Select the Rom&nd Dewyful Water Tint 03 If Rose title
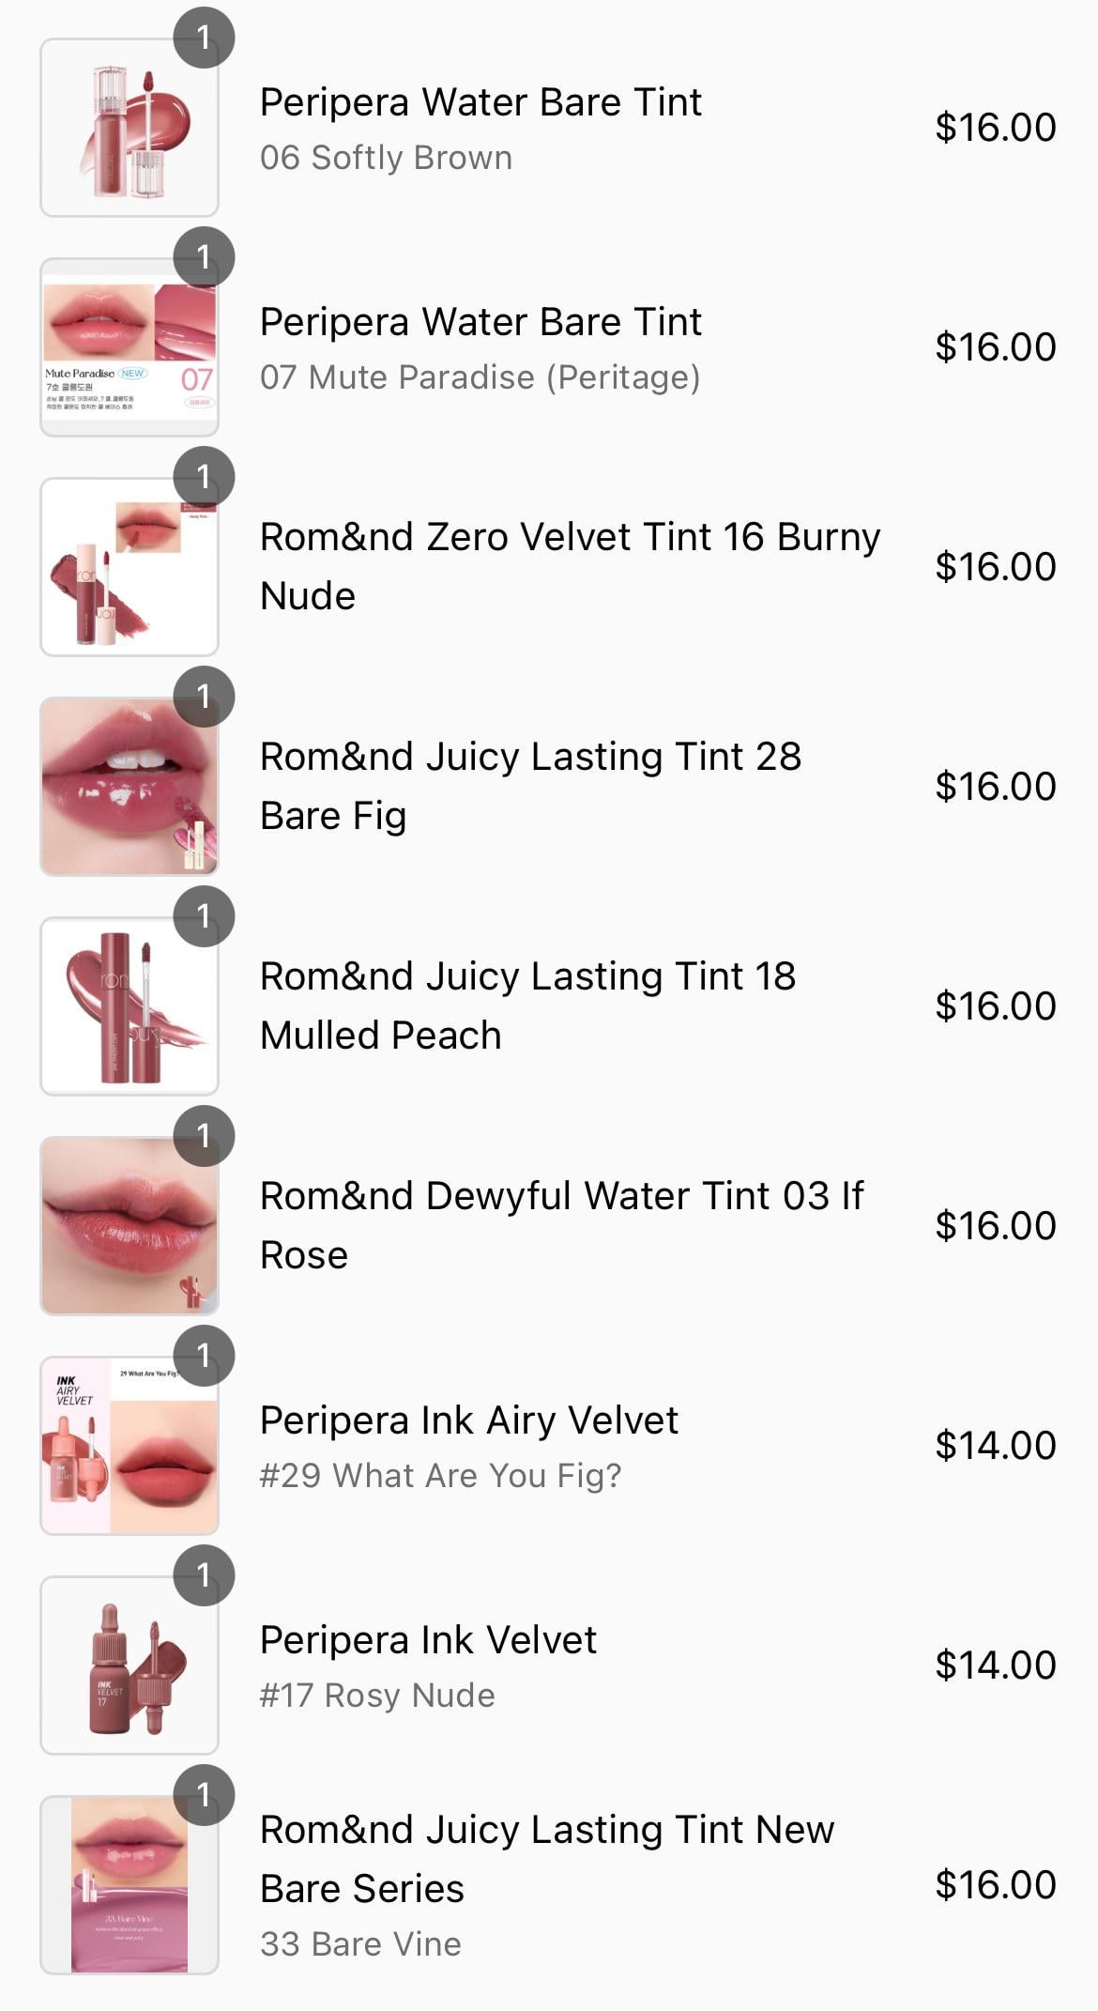Screen dimensions: 1098x2011 [x=561, y=1225]
